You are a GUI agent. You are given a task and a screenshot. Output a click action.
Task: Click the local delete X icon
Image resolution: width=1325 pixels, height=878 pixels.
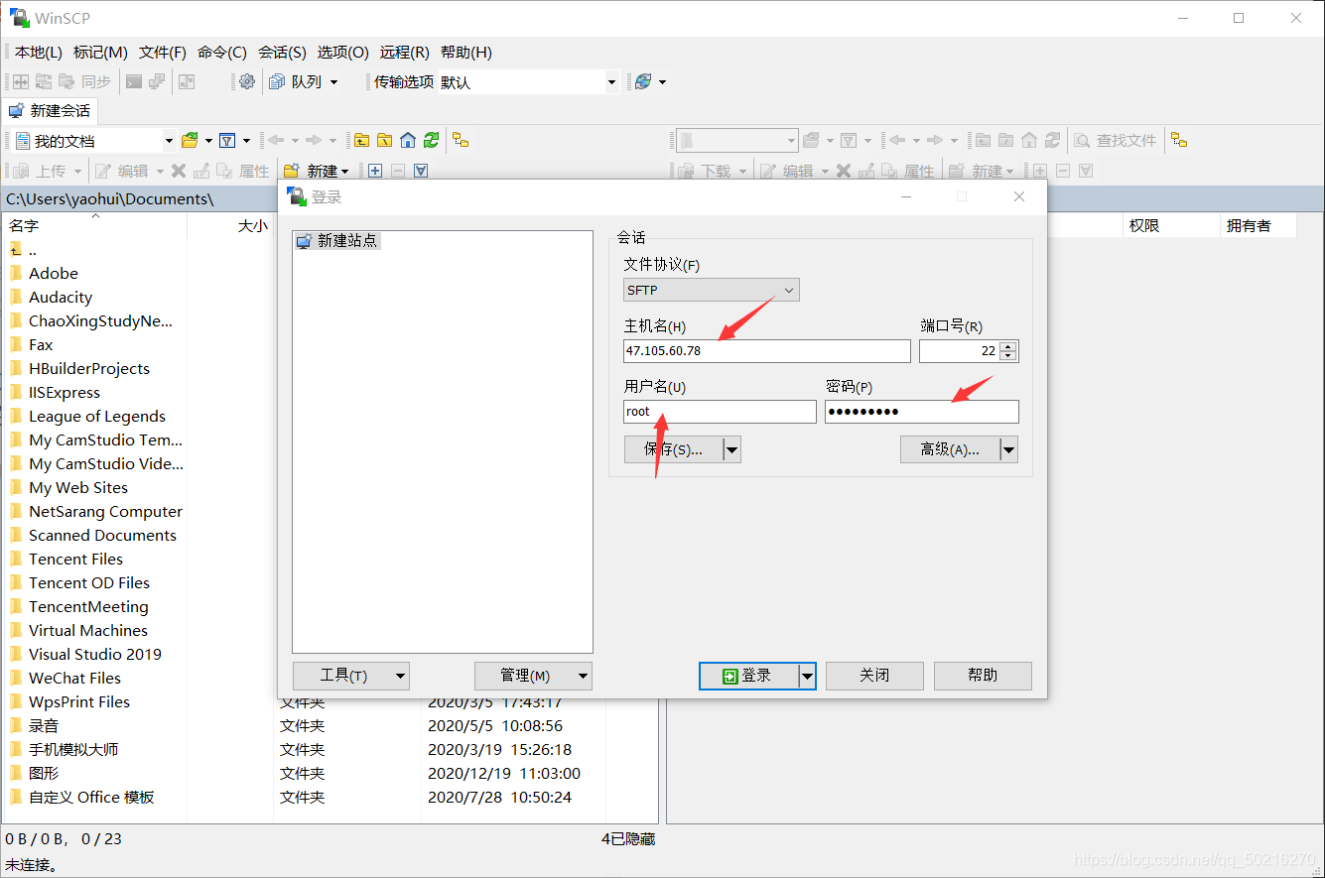[179, 171]
